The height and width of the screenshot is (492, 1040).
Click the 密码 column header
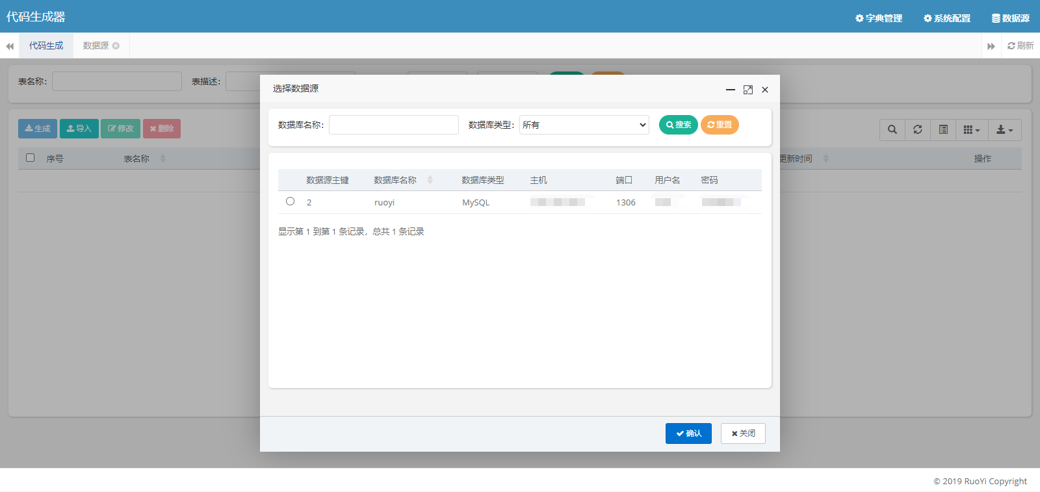coord(710,180)
